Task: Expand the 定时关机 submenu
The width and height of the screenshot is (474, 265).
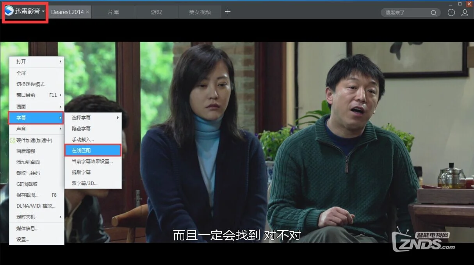Action: (37, 217)
